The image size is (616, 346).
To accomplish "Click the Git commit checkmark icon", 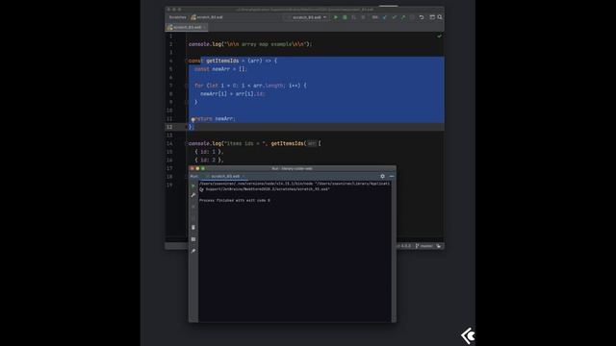I will point(394,17).
